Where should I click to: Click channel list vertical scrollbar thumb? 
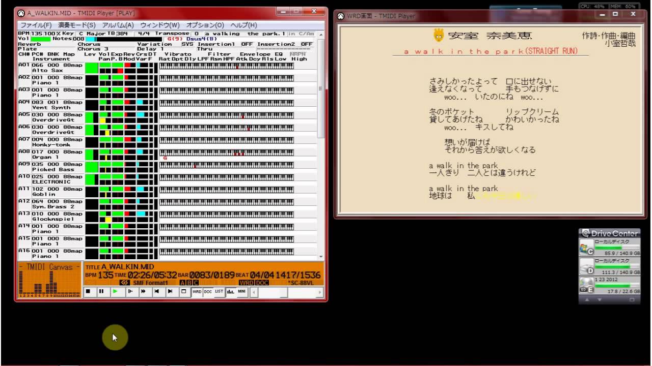(x=320, y=88)
